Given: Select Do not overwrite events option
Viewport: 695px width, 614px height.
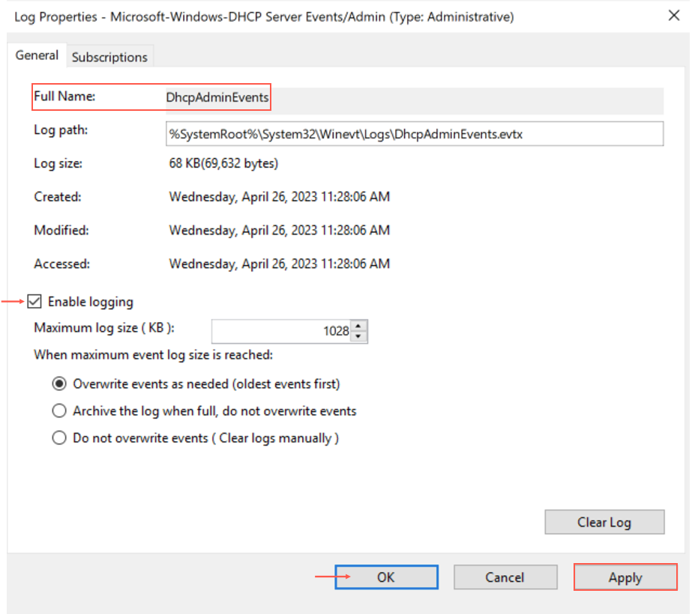Looking at the screenshot, I should pyautogui.click(x=59, y=438).
